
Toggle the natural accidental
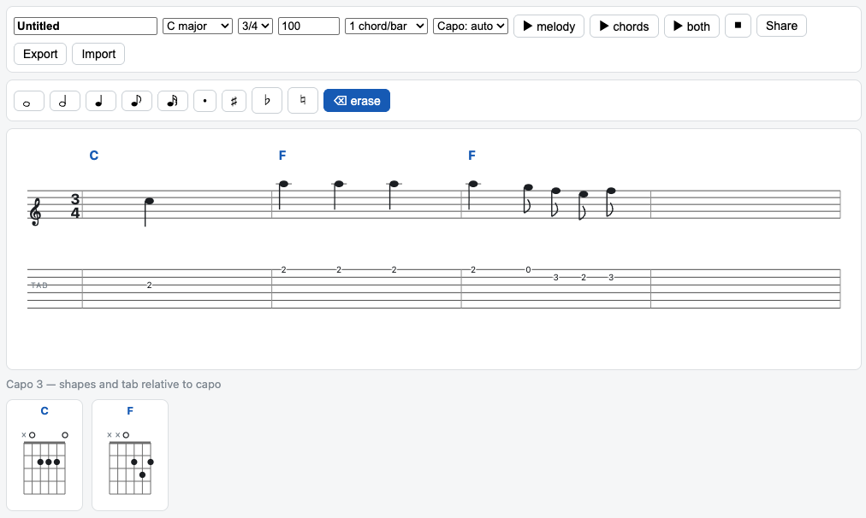point(303,100)
